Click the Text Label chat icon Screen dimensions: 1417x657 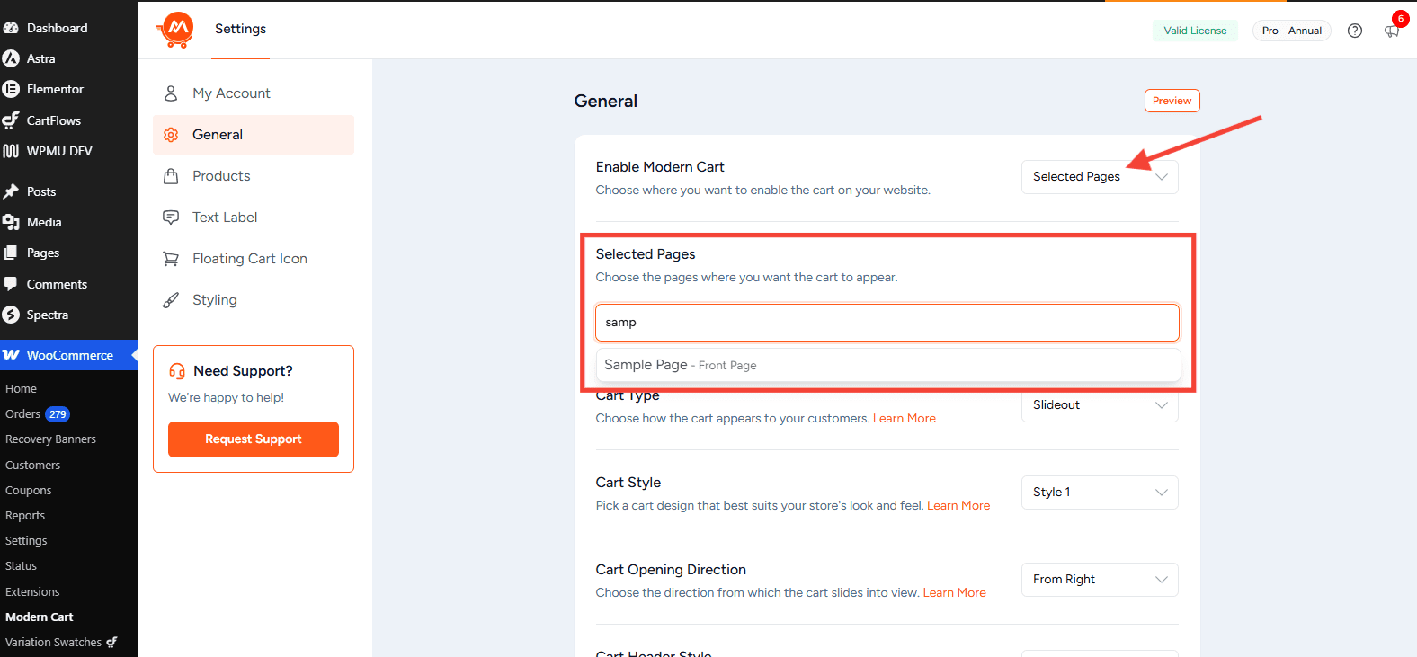pyautogui.click(x=171, y=218)
